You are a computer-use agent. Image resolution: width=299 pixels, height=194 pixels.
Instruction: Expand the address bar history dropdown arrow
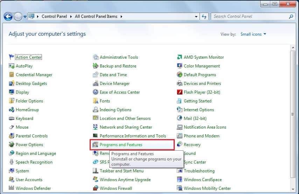tap(196, 16)
